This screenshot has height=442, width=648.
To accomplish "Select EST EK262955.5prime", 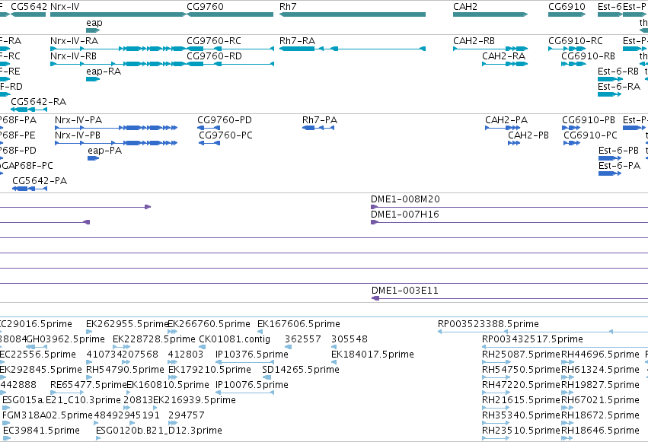I will (89, 332).
